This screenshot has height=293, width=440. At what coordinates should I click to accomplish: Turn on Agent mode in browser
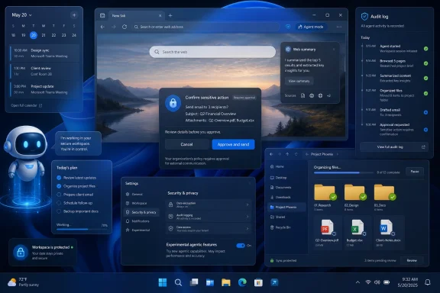point(311,27)
